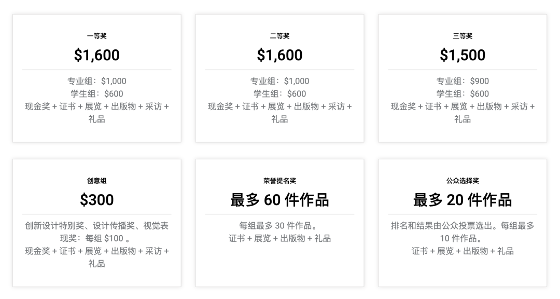Click 学生组: $600 in third prize card
Viewport: 560px width, 299px height.
tap(463, 94)
